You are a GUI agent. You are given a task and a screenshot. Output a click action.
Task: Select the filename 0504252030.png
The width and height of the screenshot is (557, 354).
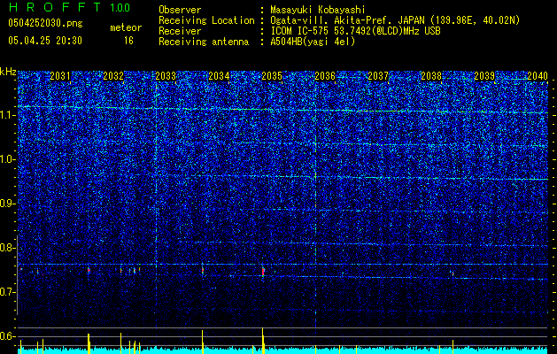[45, 23]
